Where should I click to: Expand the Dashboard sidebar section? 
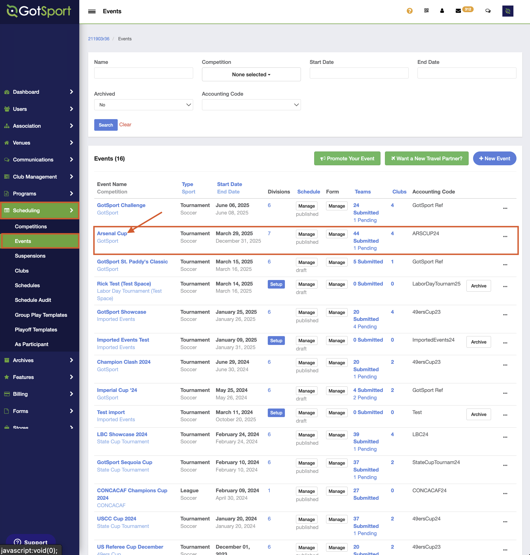40,92
